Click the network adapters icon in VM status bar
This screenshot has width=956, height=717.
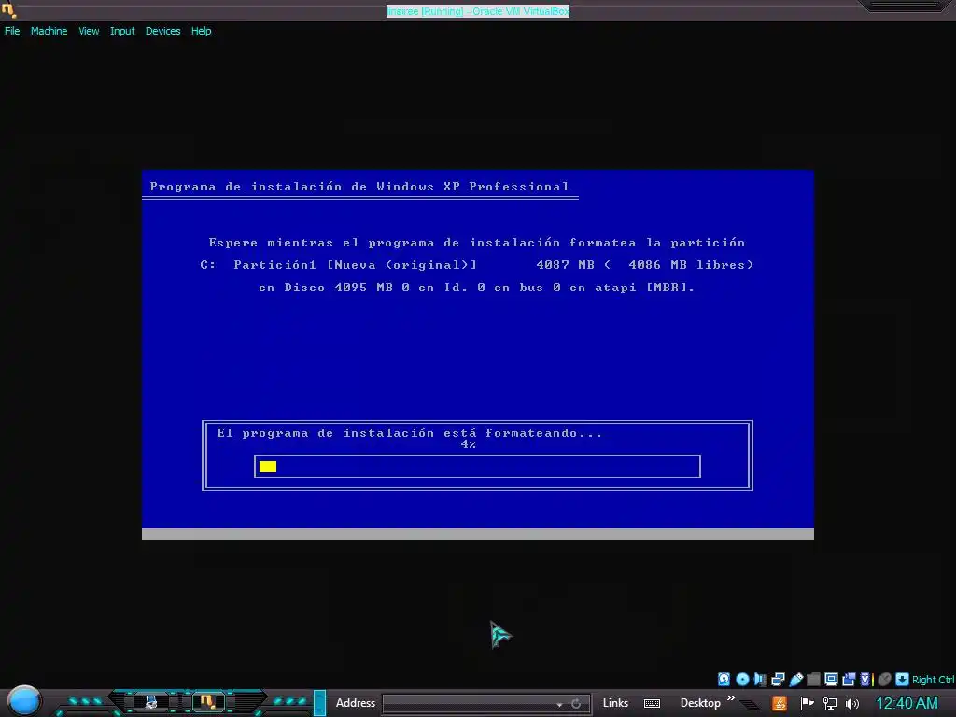778,680
